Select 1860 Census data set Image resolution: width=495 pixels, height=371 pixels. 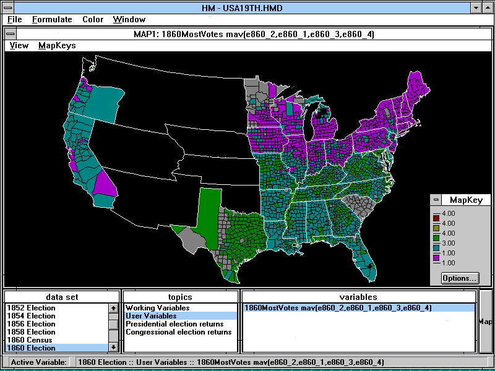(x=57, y=340)
